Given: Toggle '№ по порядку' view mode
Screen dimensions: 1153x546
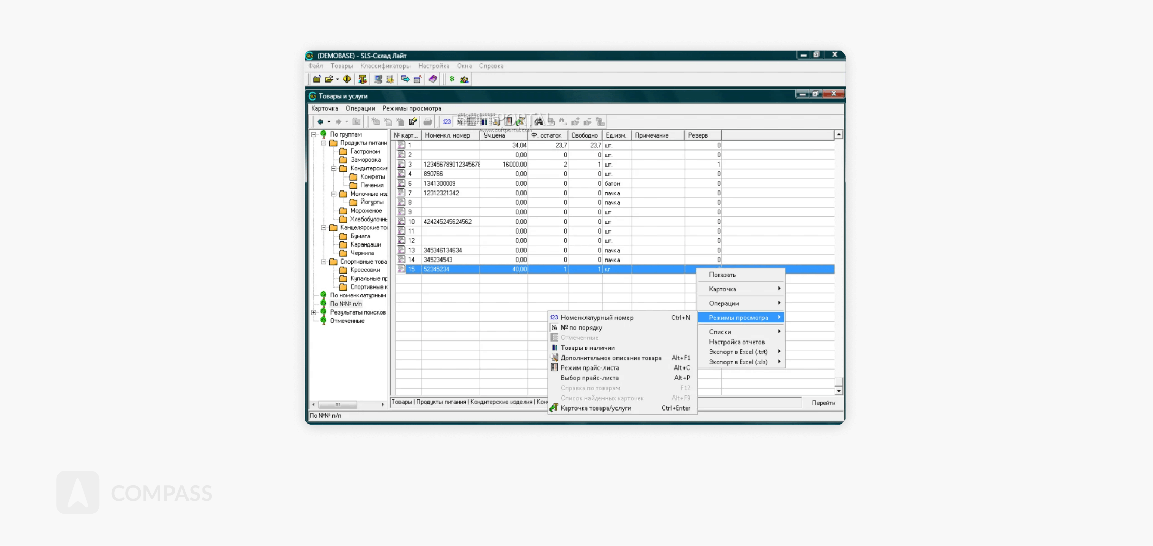Looking at the screenshot, I should [581, 327].
